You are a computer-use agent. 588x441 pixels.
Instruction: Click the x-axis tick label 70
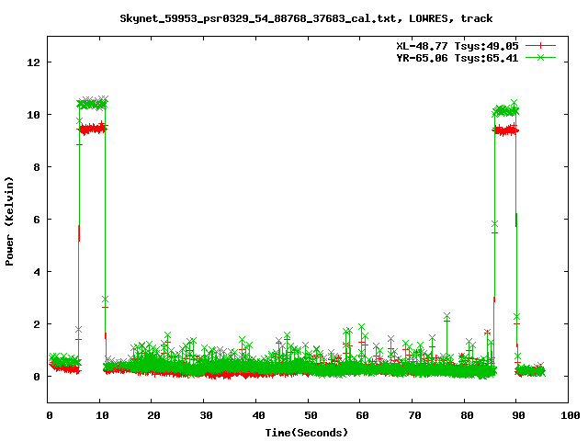(414, 415)
